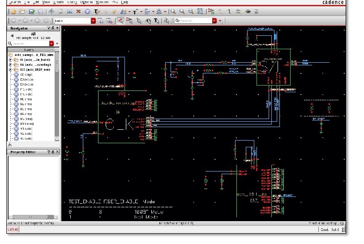Toggle the select-labels T cursor filter

tap(156, 21)
